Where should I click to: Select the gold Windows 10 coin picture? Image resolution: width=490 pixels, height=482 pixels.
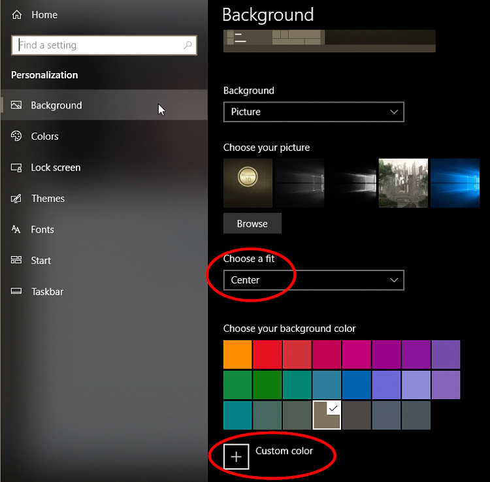248,183
